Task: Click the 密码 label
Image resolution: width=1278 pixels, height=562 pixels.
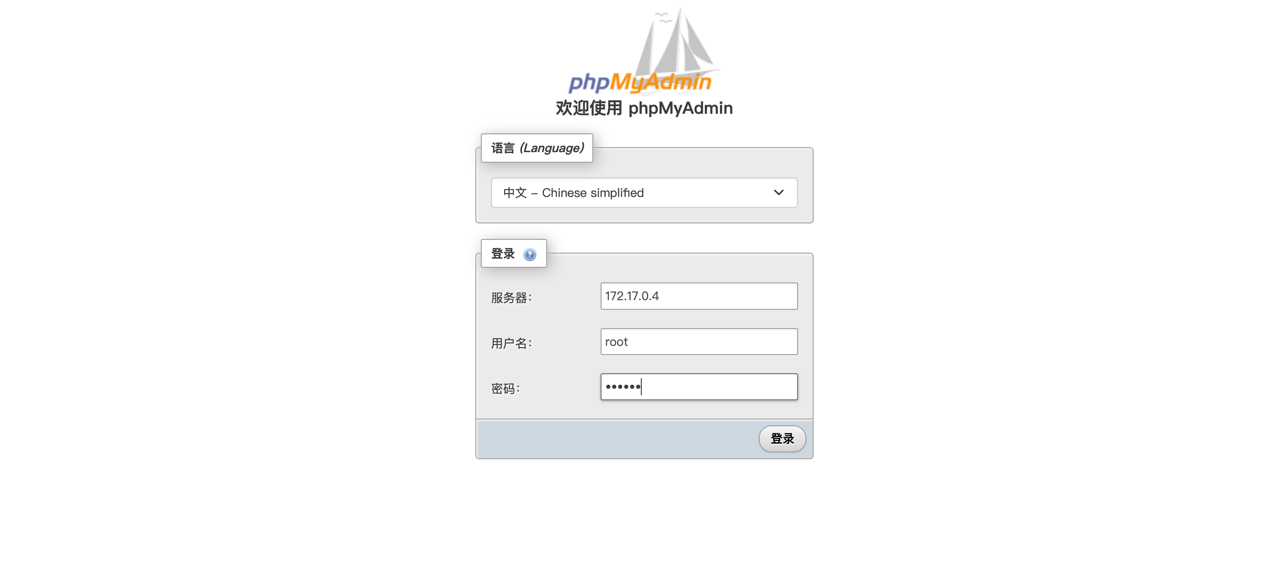Action: click(506, 388)
